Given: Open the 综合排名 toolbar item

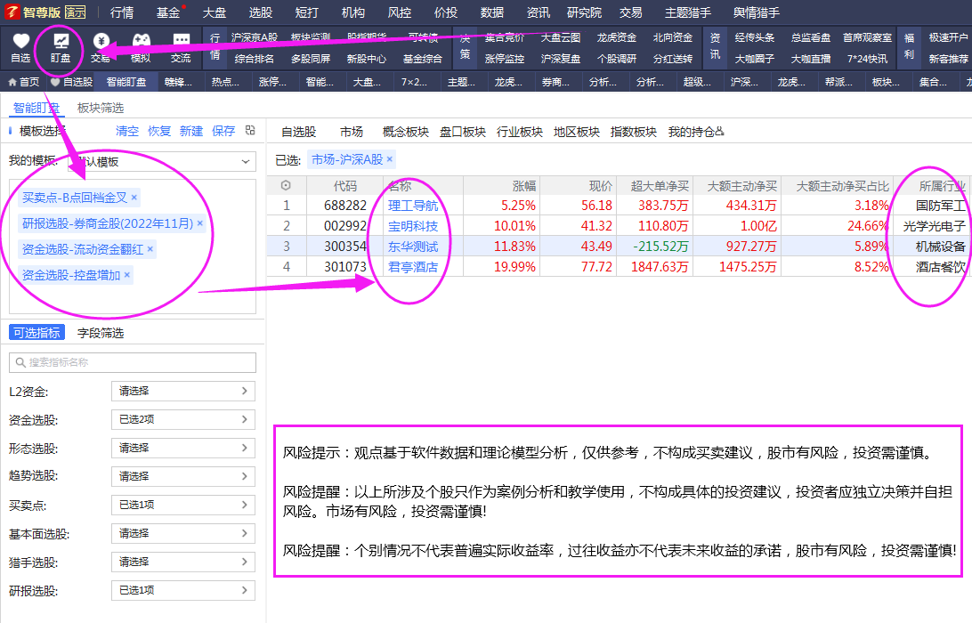Looking at the screenshot, I should click(255, 59).
